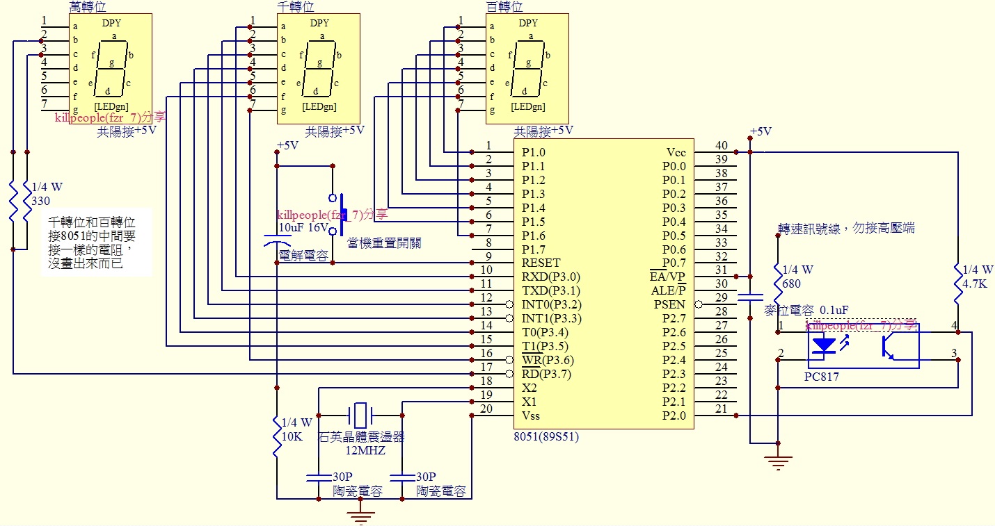The image size is (995, 526).
Task: Select the white Chinese resistor note box
Action: point(97,242)
